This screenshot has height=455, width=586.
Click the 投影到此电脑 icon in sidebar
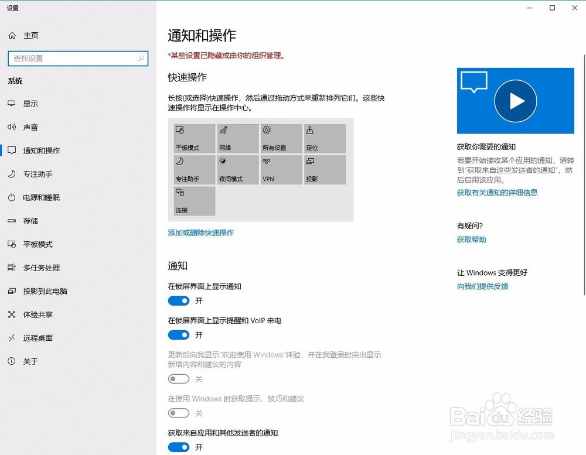click(x=12, y=291)
